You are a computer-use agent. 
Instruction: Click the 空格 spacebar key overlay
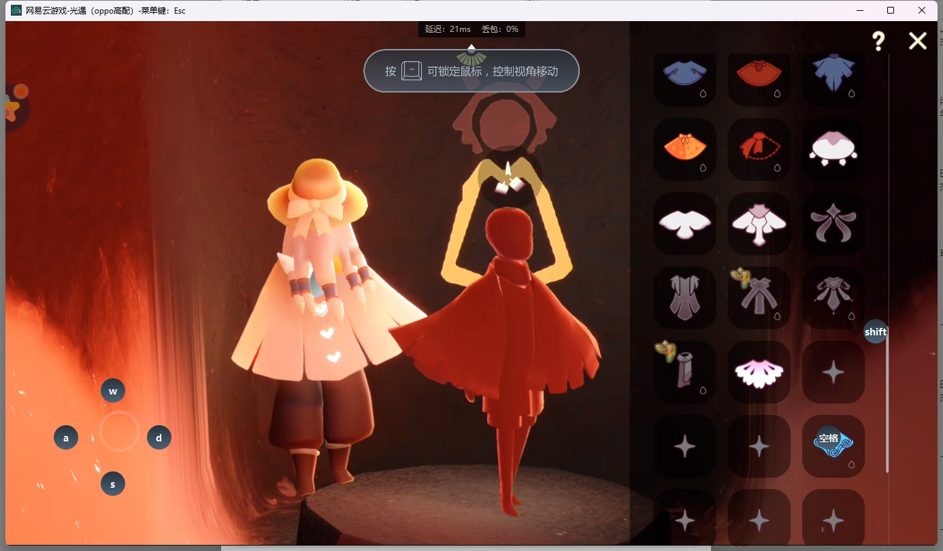coord(829,438)
